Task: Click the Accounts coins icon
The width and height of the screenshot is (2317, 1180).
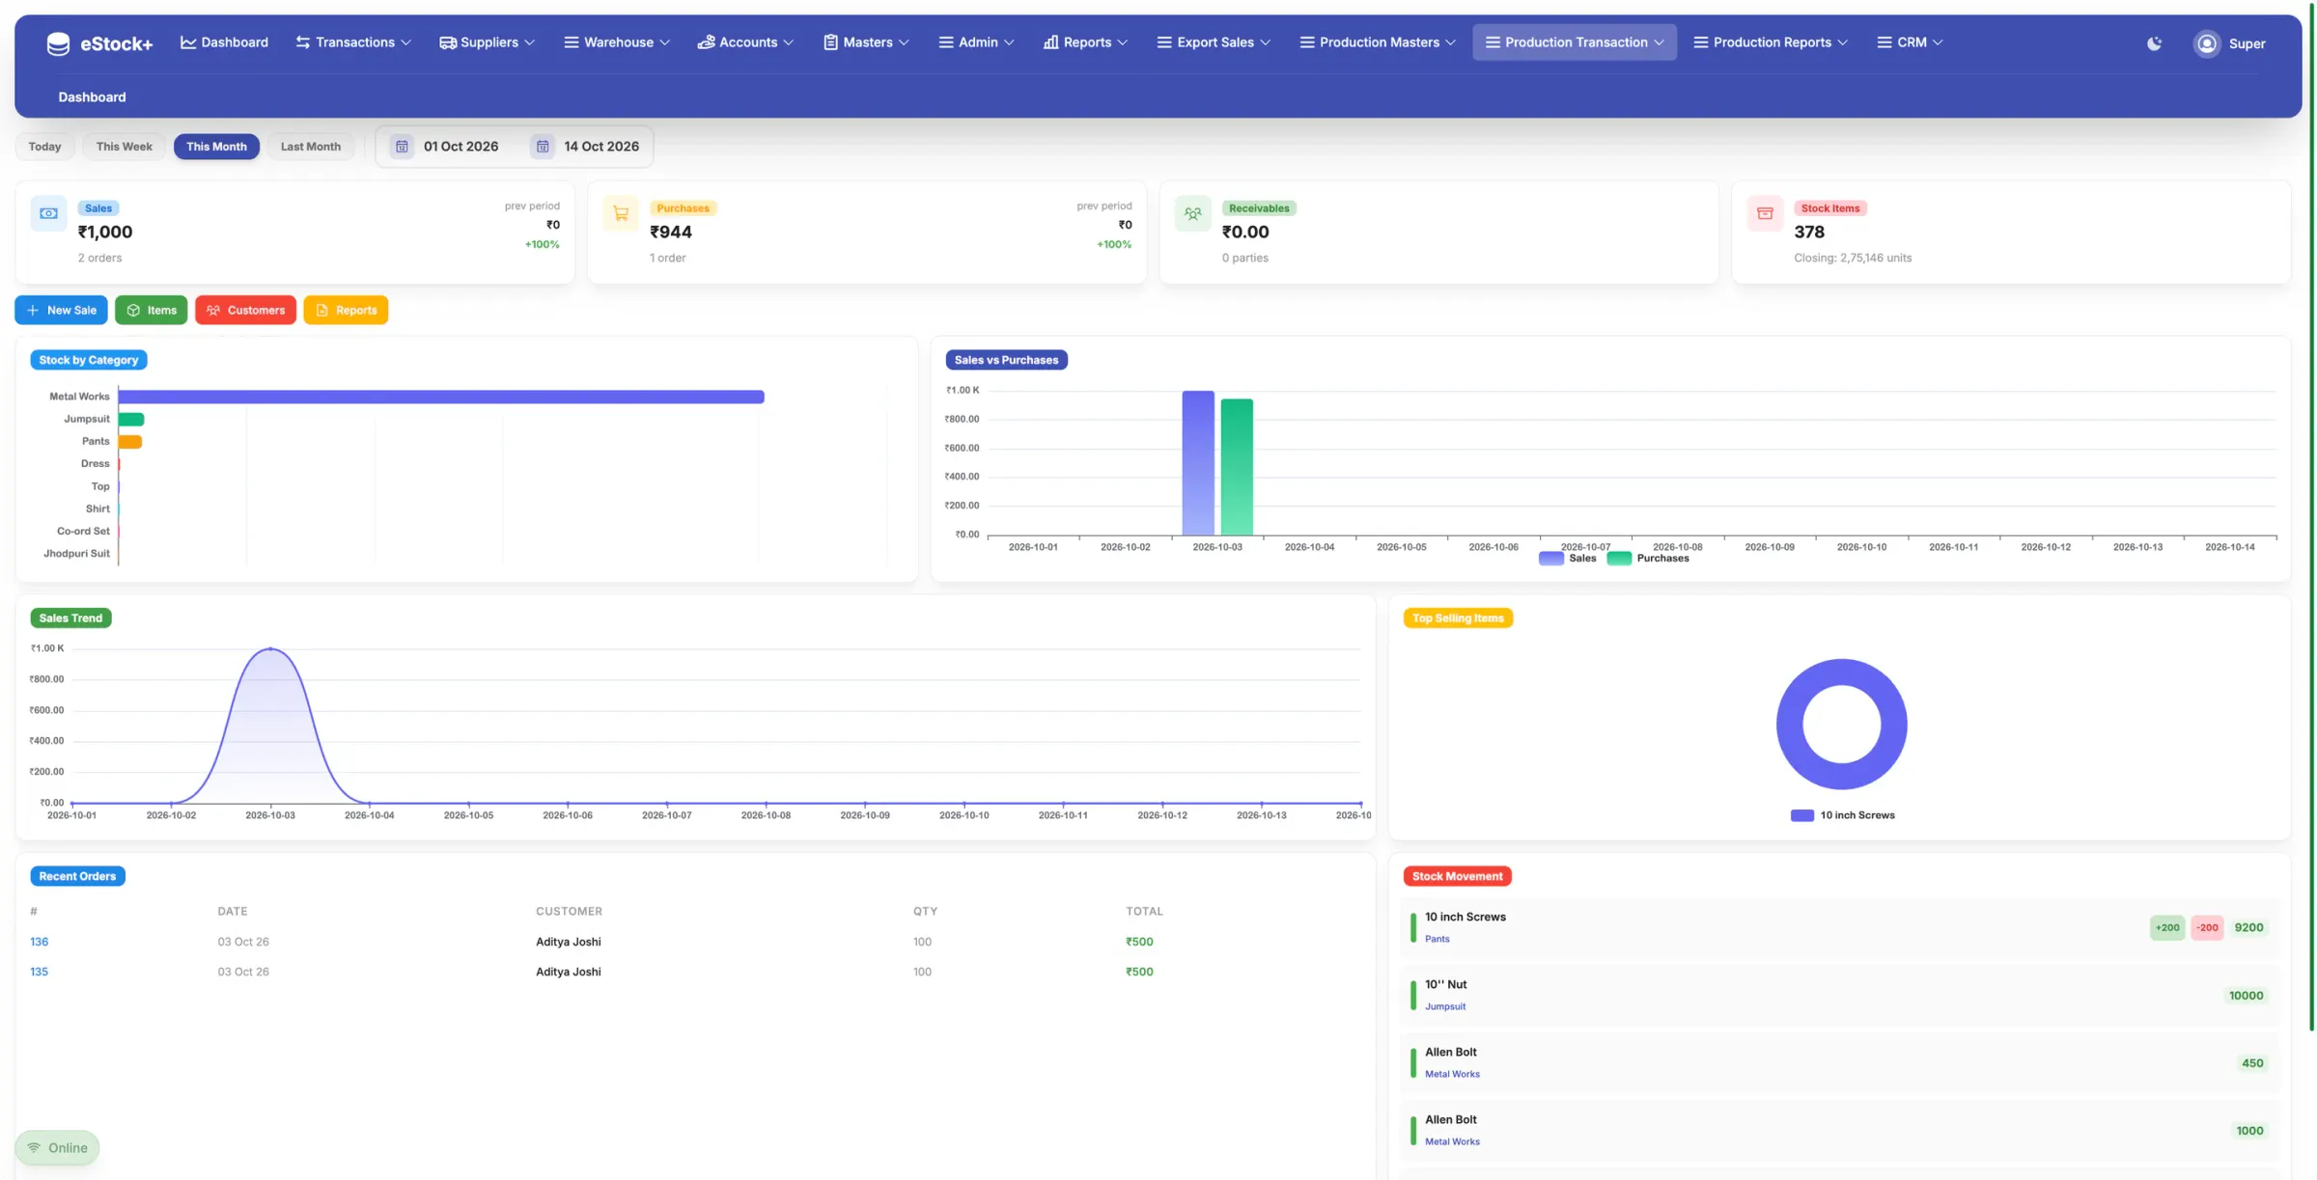Action: pos(706,42)
